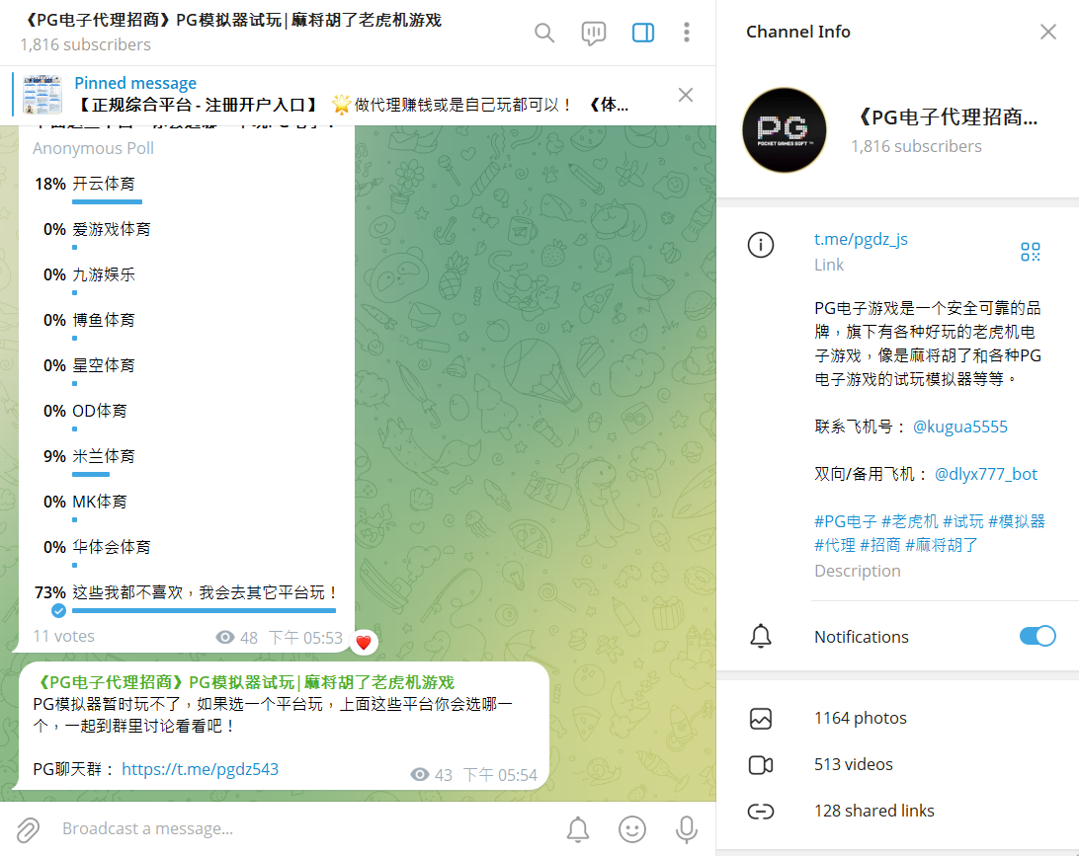
Task: Open channel discussion comments icon
Action: tap(593, 33)
